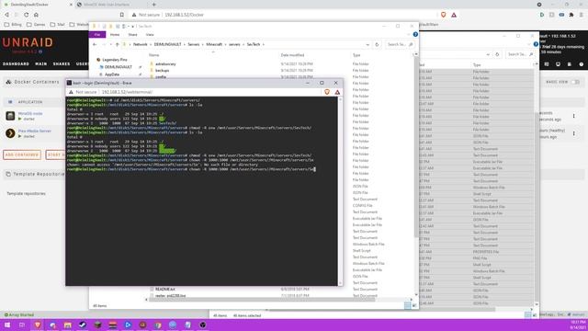Bookmark the current Docker page
Image resolution: width=588 pixels, height=331 pixels.
pos(122,15)
